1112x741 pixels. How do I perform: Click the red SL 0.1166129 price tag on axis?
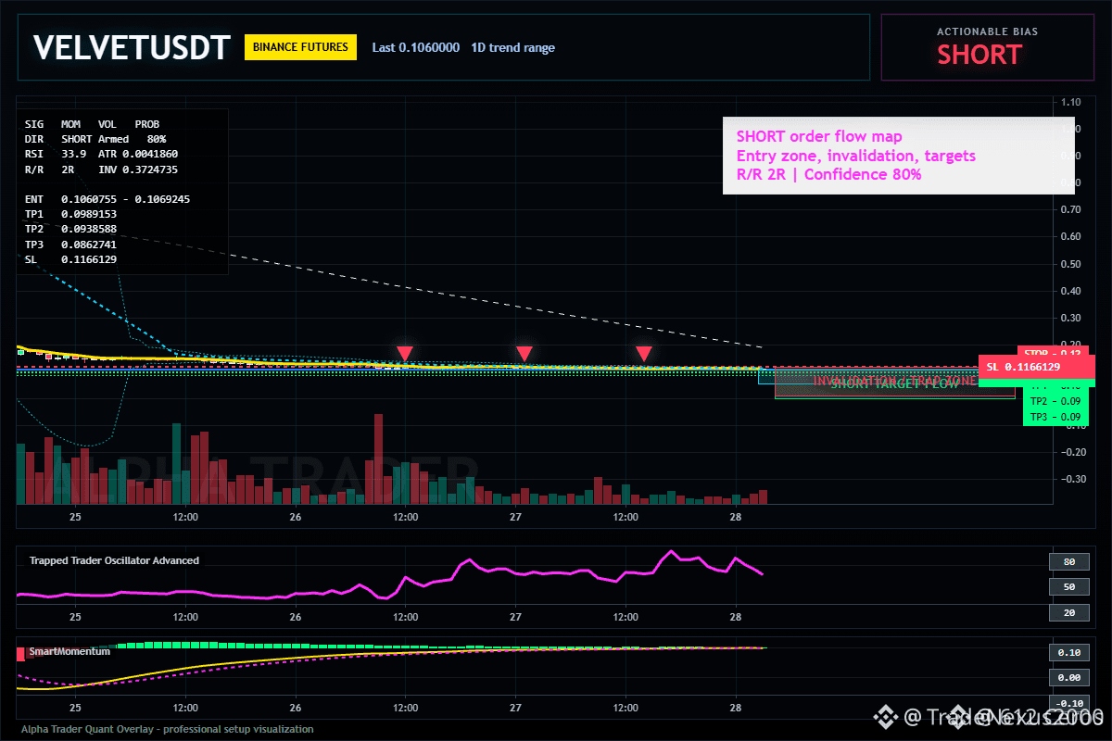click(1037, 367)
